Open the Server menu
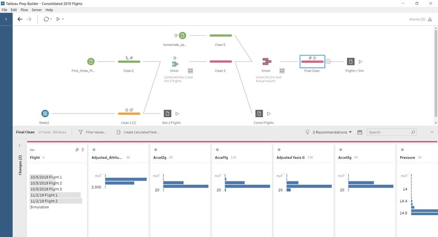Viewport: 438px width, 237px height. click(37, 10)
